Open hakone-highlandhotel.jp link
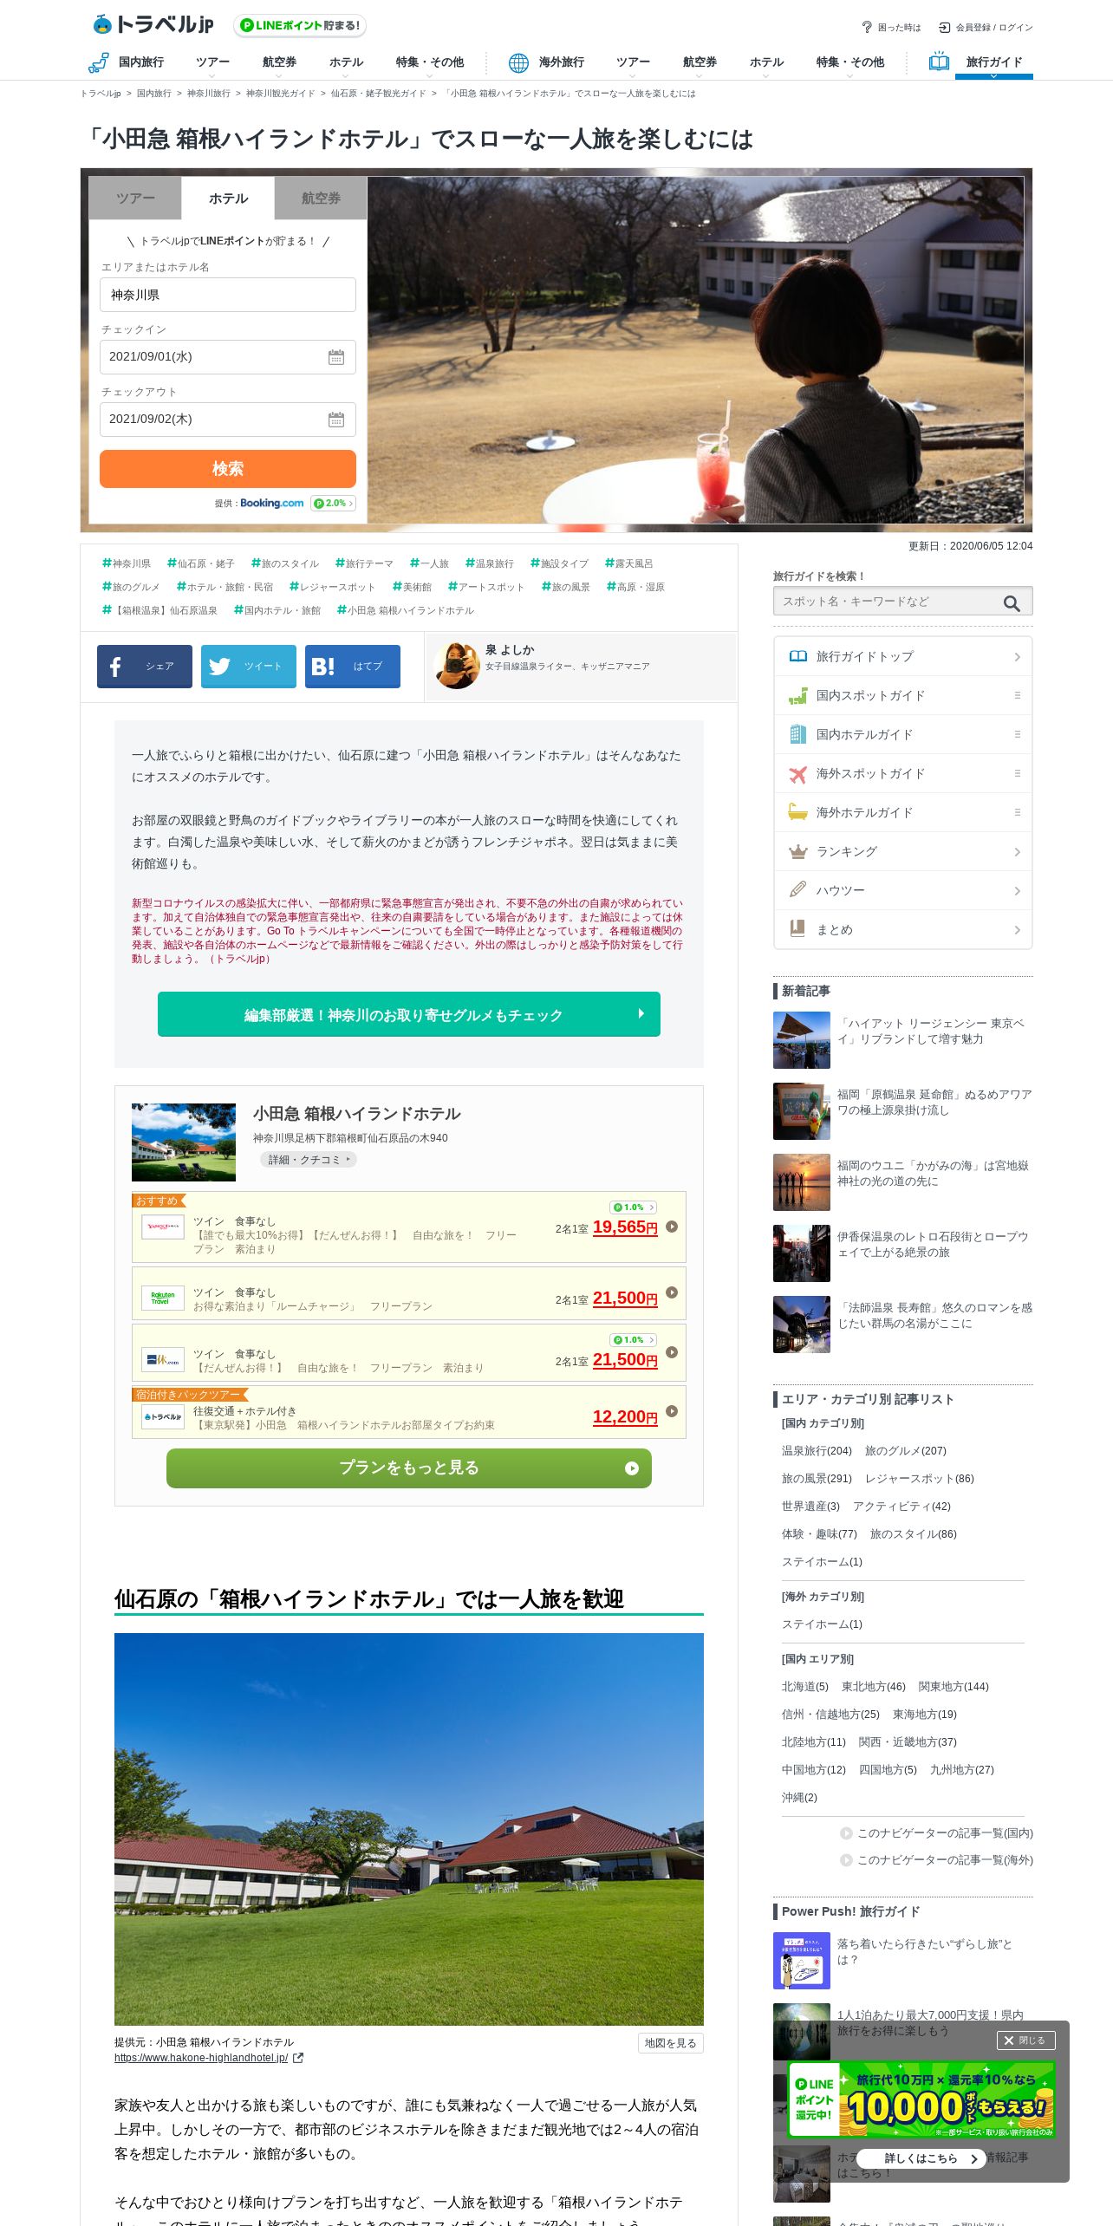Viewport: 1113px width, 2226px height. pyautogui.click(x=201, y=2058)
